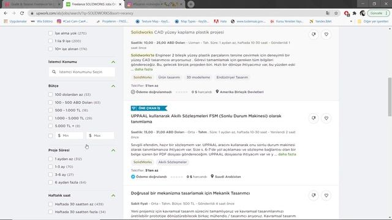Open the red Opera-style extension icon
The width and height of the screenshot is (392, 220).
tap(347, 13)
